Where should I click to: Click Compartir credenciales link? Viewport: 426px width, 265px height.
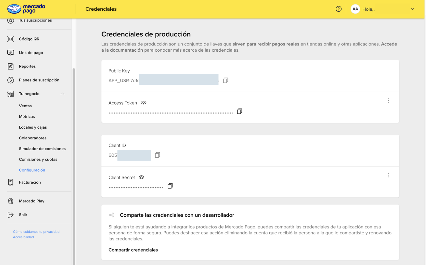[x=133, y=250]
